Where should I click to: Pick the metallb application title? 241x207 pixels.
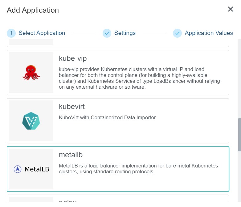(x=71, y=155)
